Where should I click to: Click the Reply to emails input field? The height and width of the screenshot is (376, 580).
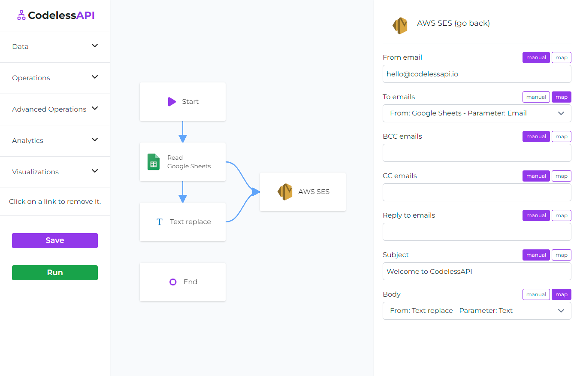(x=477, y=232)
